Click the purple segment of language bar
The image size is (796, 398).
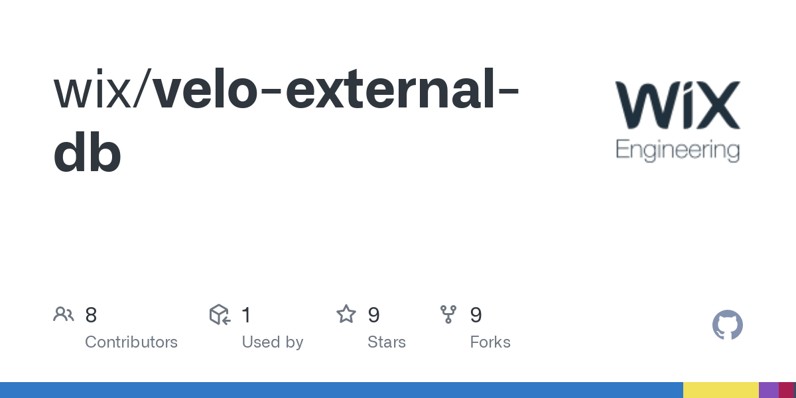point(769,390)
